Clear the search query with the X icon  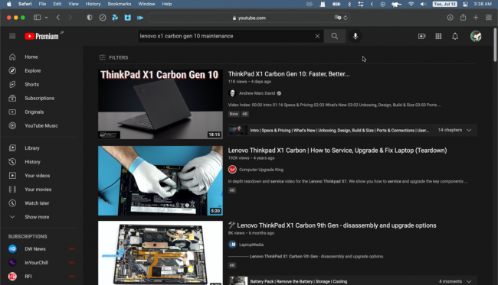[x=317, y=36]
